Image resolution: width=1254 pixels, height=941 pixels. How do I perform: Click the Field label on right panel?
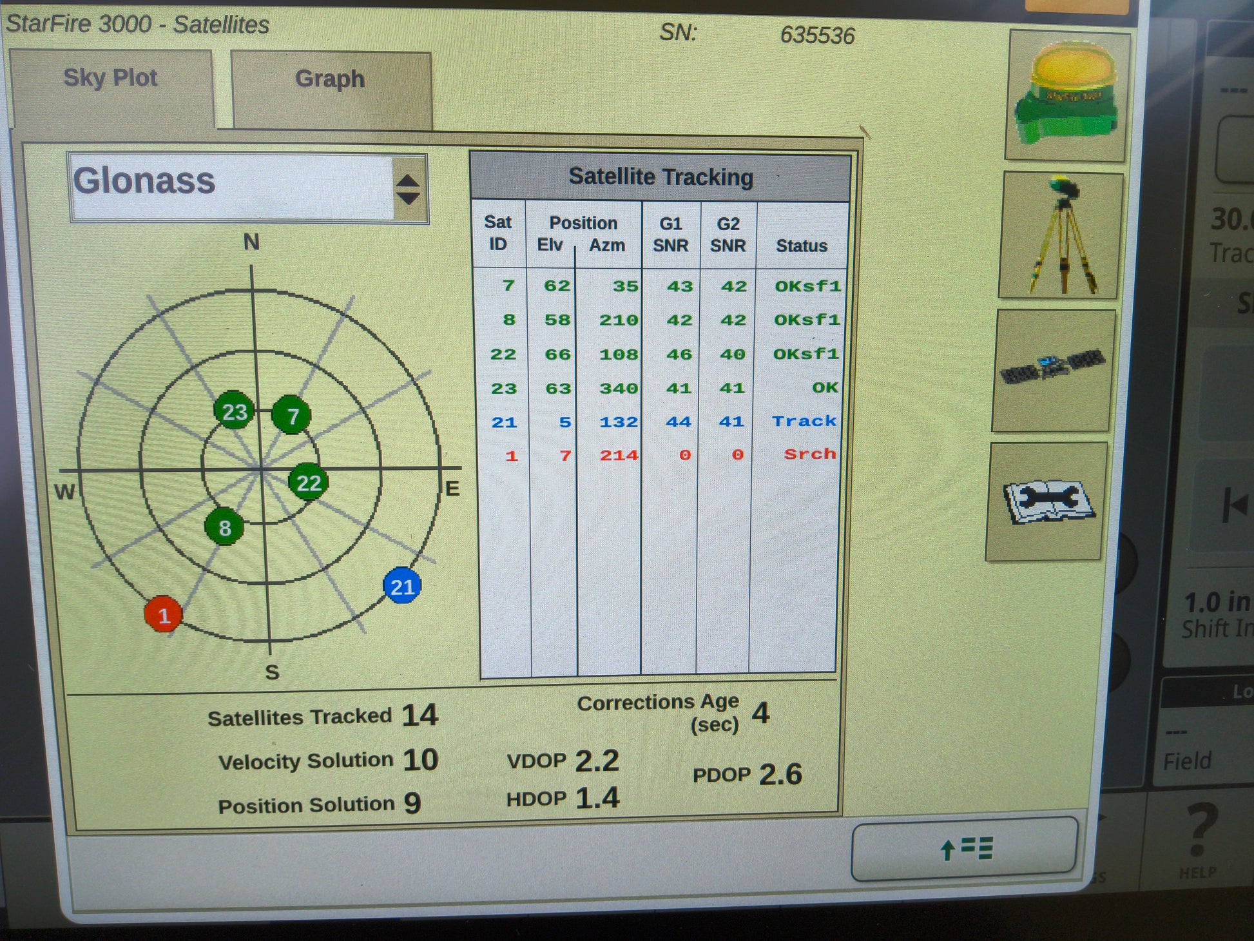[x=1187, y=761]
